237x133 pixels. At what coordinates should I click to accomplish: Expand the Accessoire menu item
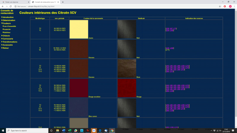7,45
